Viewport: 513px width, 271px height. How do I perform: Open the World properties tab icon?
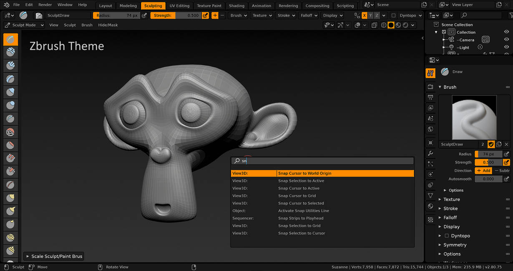430,129
